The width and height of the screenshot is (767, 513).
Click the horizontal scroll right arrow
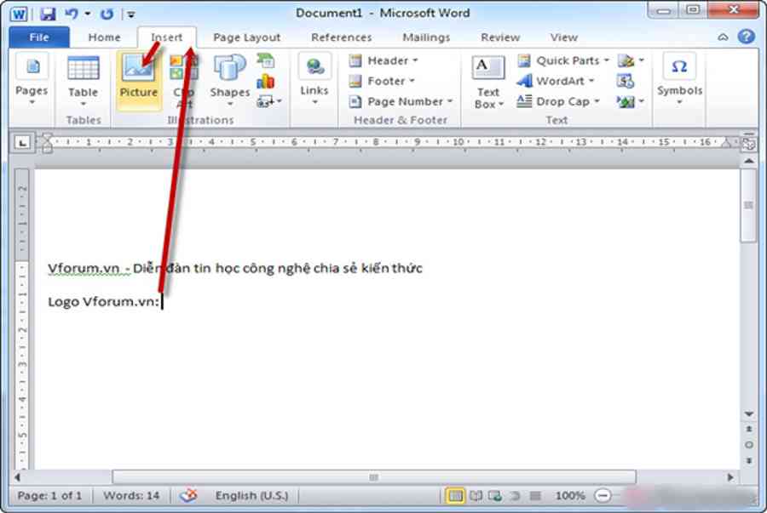coord(730,477)
